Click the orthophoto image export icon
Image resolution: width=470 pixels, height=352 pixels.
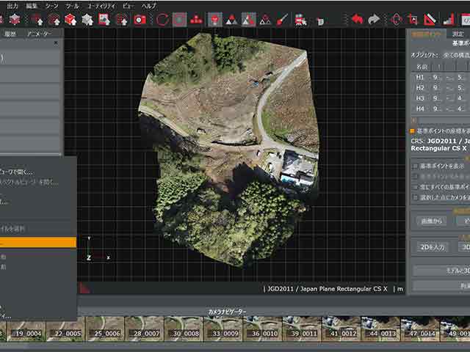[104, 20]
